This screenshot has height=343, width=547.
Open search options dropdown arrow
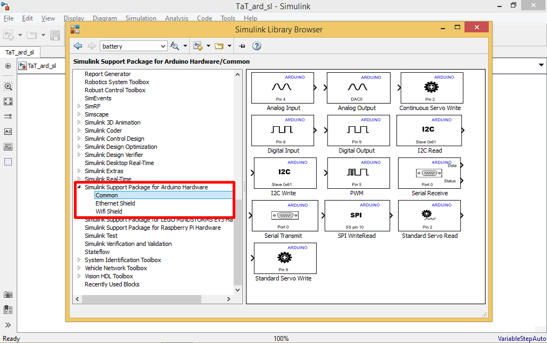[x=185, y=46]
